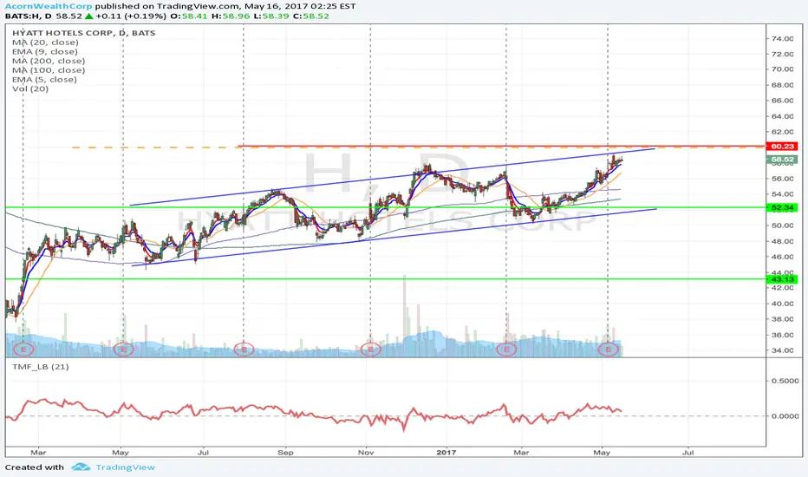This screenshot has height=477, width=808.
Task: Click the E earnings marker just before Mar 2017
Action: coord(506,350)
